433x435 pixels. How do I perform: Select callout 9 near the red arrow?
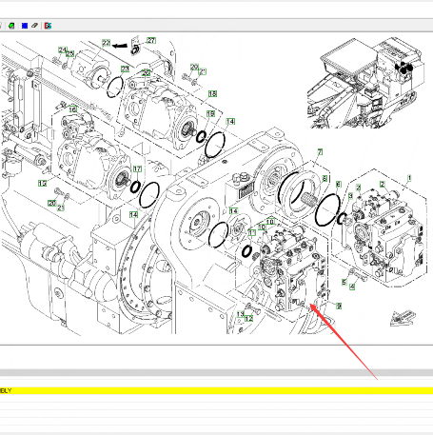(339, 306)
